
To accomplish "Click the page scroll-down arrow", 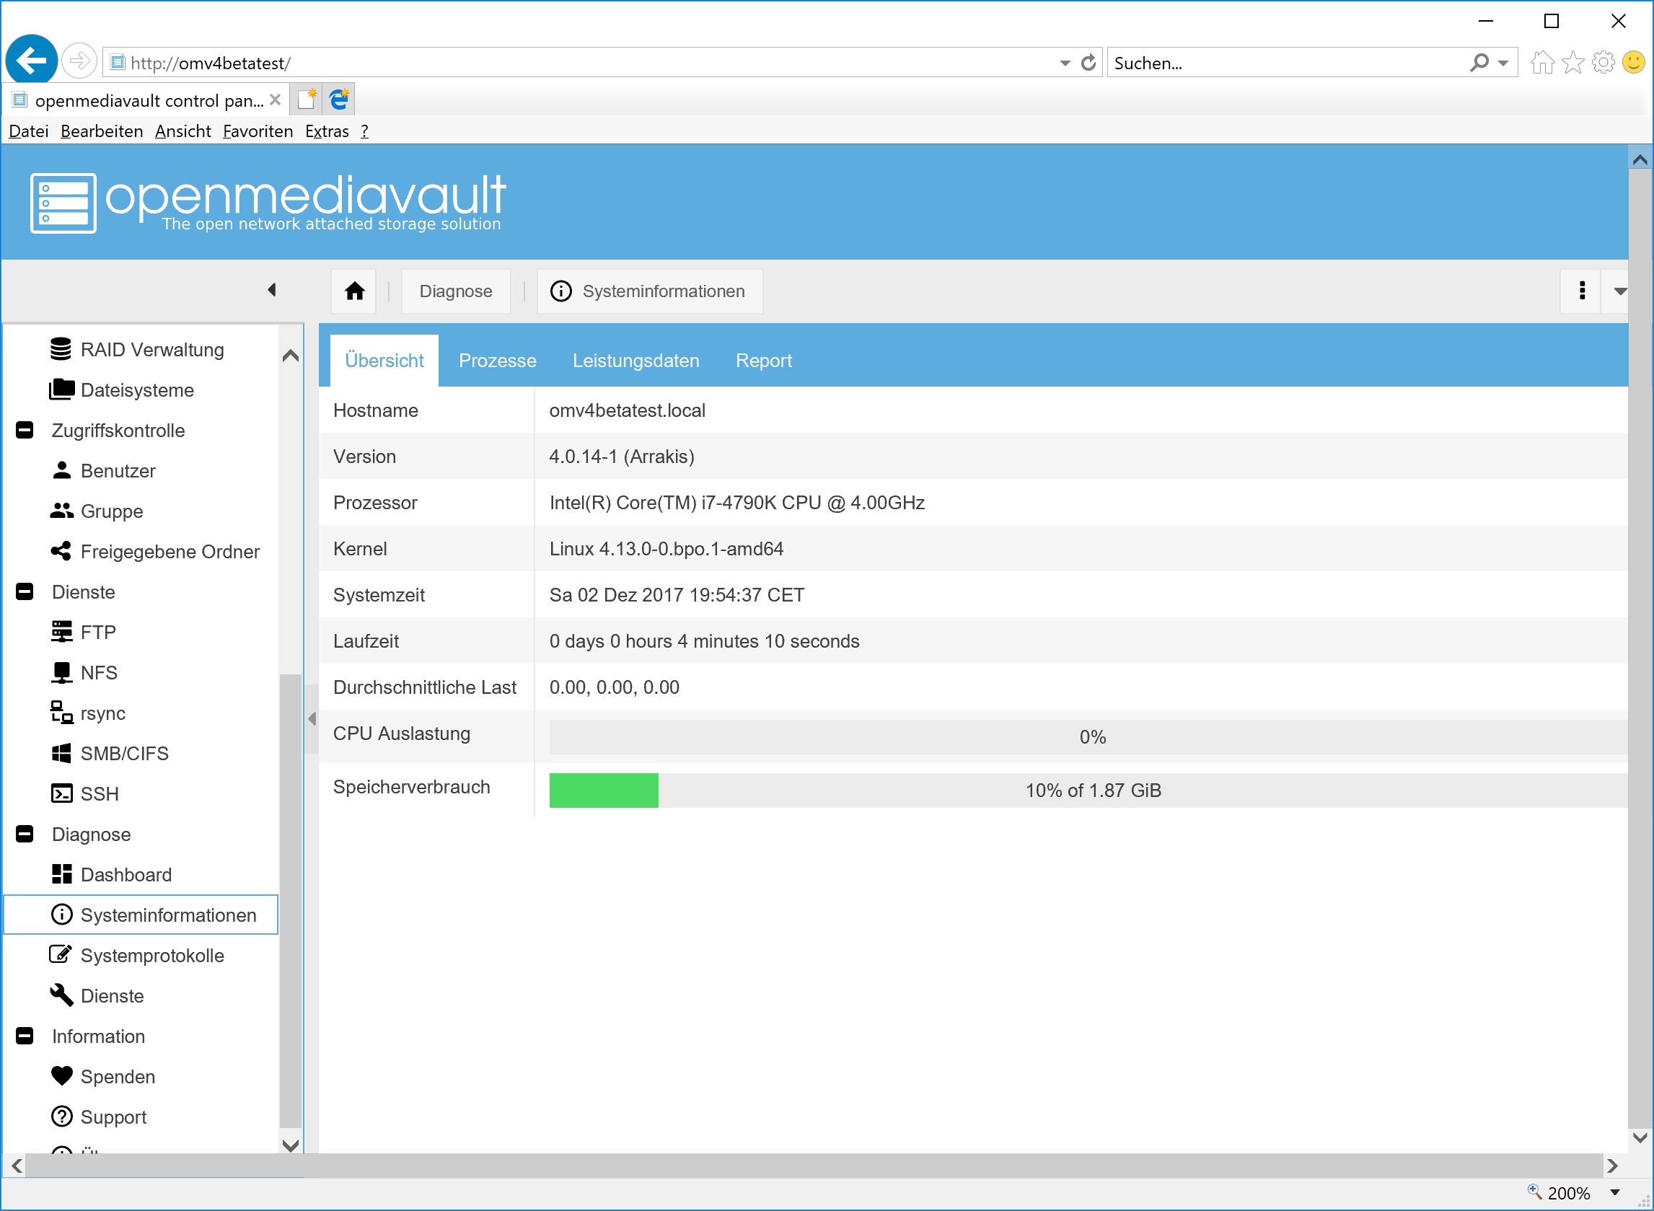I will pos(1640,1138).
